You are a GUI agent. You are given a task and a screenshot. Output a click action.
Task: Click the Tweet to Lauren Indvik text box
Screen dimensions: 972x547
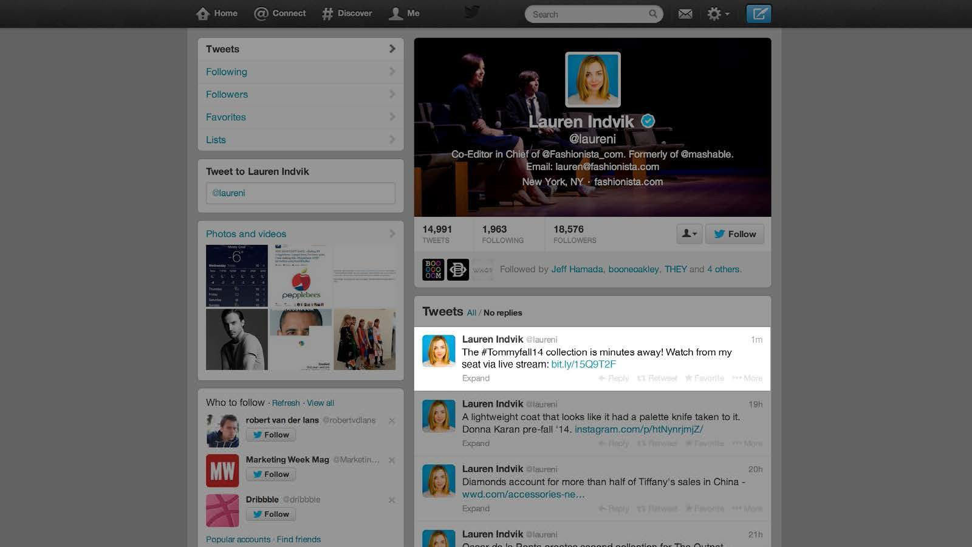click(x=301, y=193)
